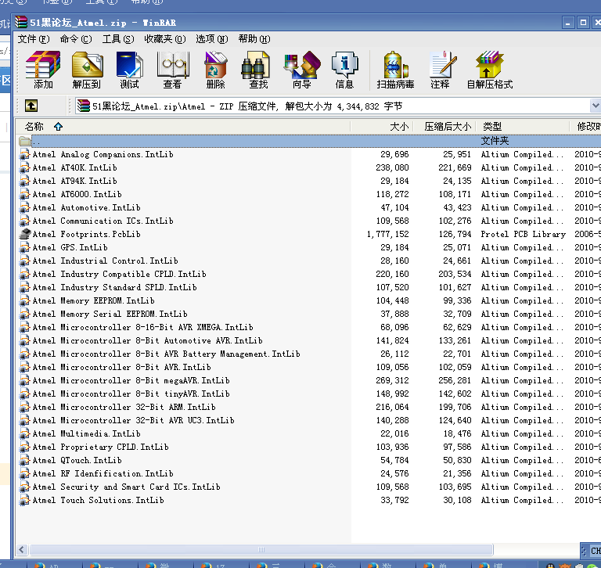
Task: Open the 查看 (View) toolbar icon
Action: click(x=172, y=70)
